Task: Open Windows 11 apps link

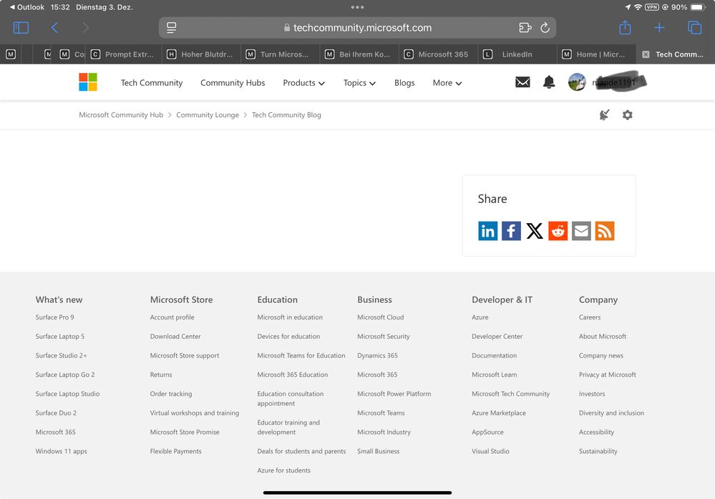Action: click(x=61, y=450)
